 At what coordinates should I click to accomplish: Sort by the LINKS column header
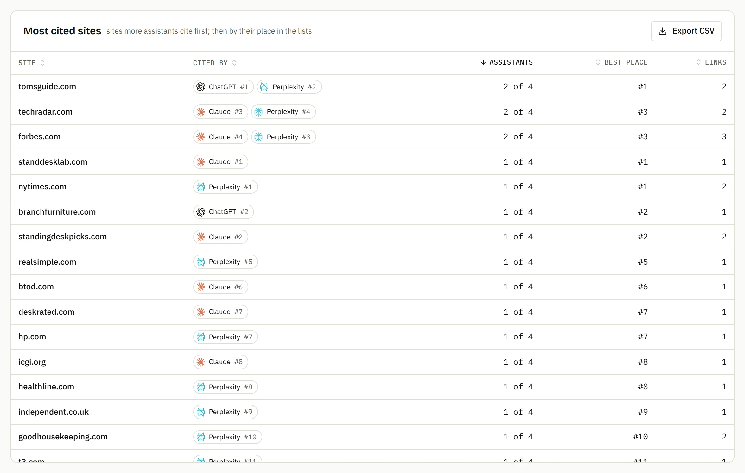[711, 62]
